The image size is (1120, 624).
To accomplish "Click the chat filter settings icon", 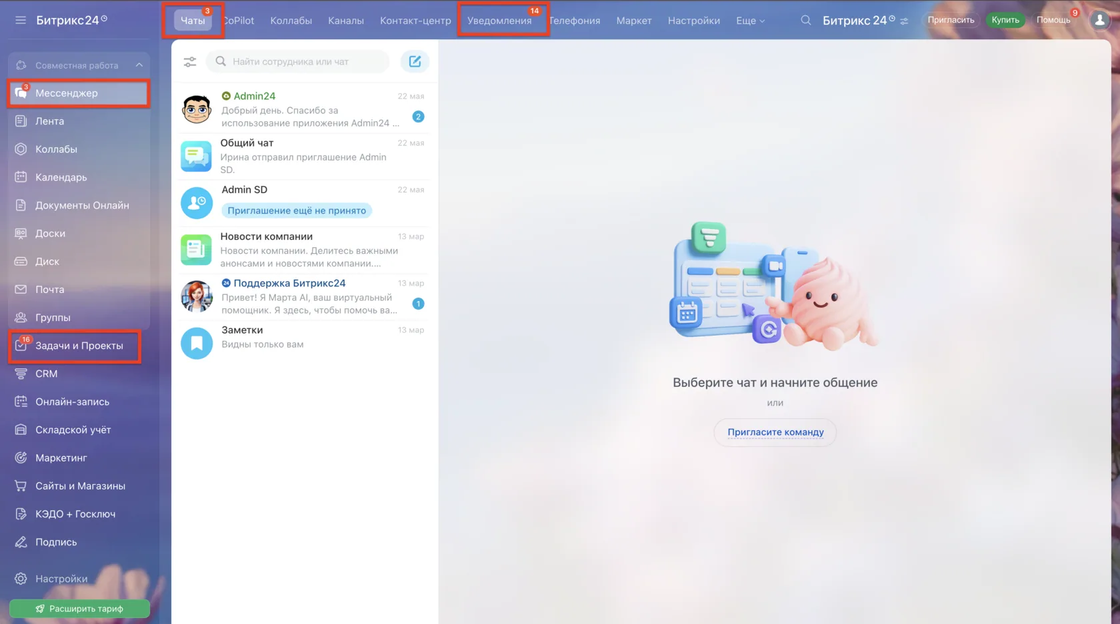I will [190, 62].
